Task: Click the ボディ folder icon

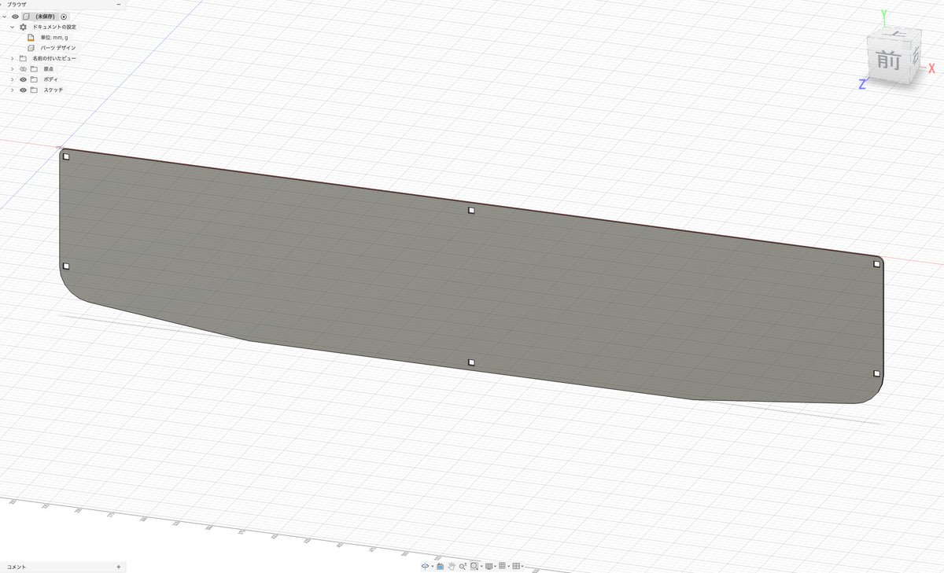Action: [x=34, y=79]
